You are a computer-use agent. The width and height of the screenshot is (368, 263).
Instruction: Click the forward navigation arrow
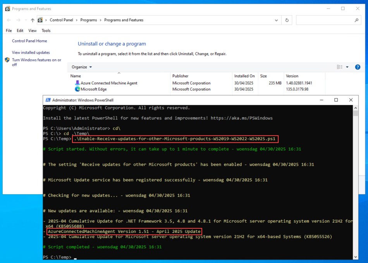pyautogui.click(x=17, y=20)
